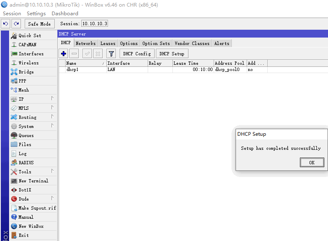Image resolution: width=328 pixels, height=241 pixels.
Task: Click the Redo arrow icon
Action: [x=17, y=24]
